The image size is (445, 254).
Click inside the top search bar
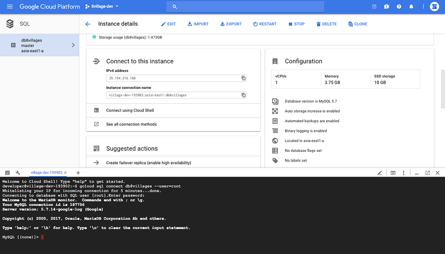[x=245, y=6]
